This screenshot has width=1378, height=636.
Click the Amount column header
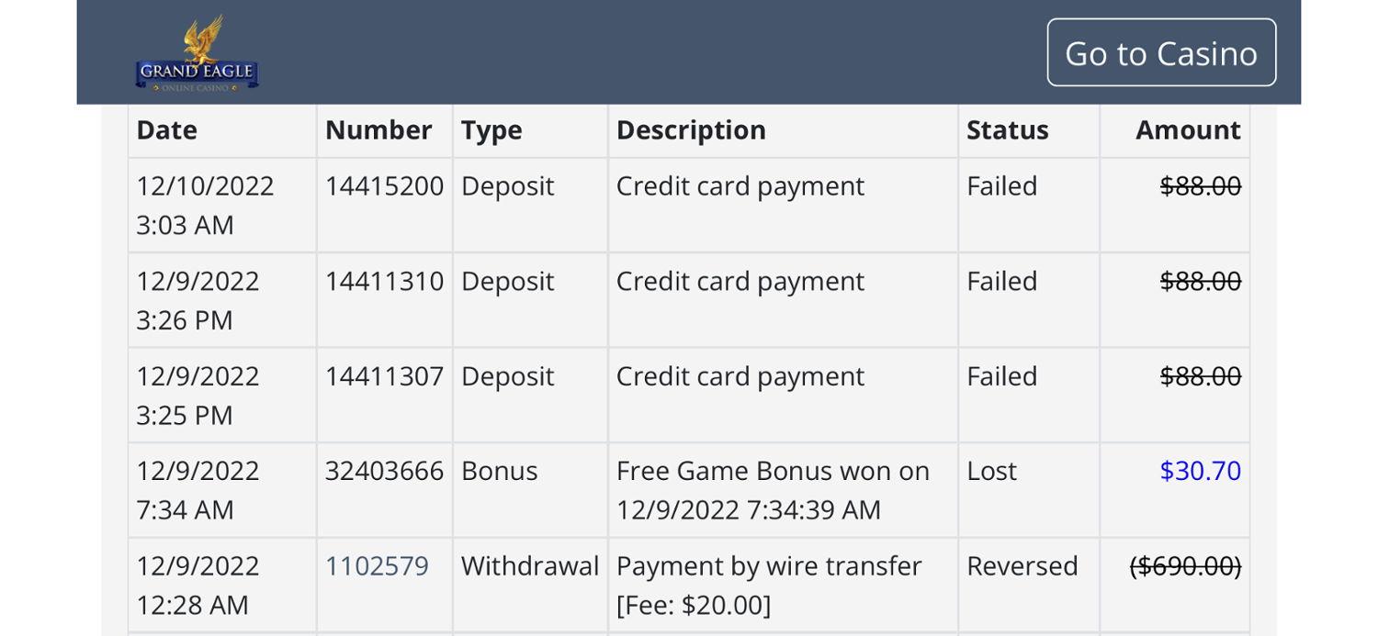tap(1188, 129)
